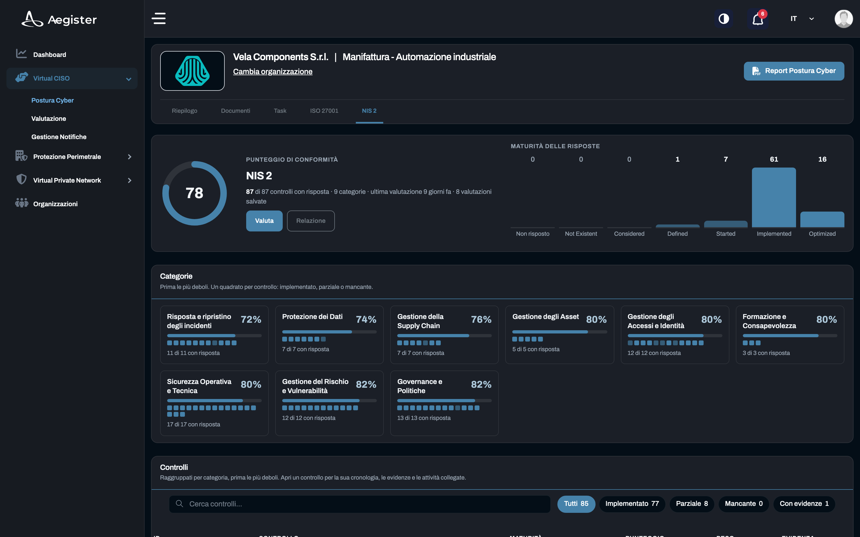Viewport: 860px width, 537px height.
Task: Select the Mancante 0 filter
Action: (x=743, y=504)
